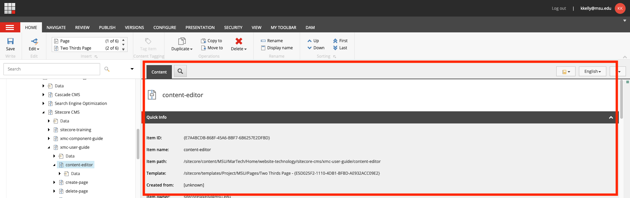Open the Presentation ribbon tab
This screenshot has height=198, width=630.
200,28
